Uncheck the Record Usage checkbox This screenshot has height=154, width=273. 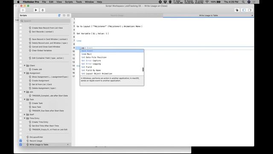point(21,141)
